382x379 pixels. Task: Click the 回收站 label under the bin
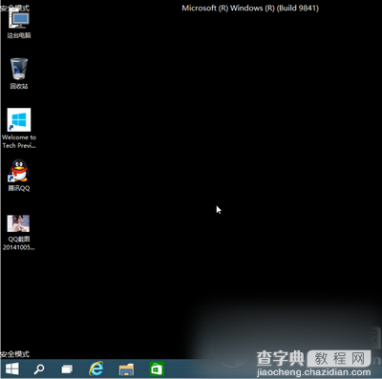click(19, 86)
